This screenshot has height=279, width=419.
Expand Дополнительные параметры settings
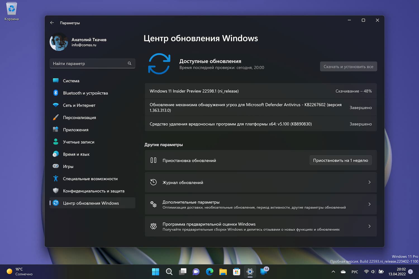point(369,204)
